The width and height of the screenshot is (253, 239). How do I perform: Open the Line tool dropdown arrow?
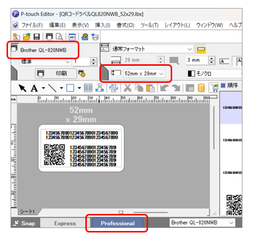(x=61, y=88)
